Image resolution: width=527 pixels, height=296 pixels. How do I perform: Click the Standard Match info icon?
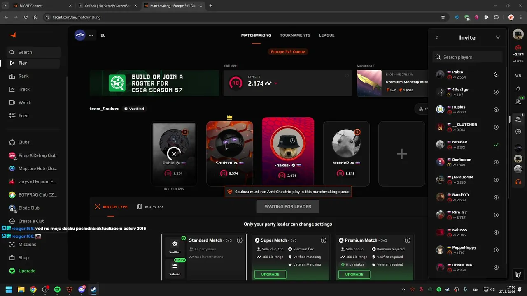(240, 240)
